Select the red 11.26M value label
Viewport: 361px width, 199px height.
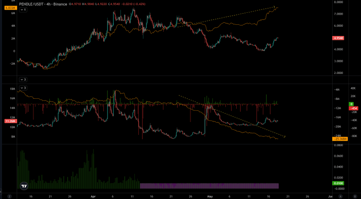tap(10, 121)
